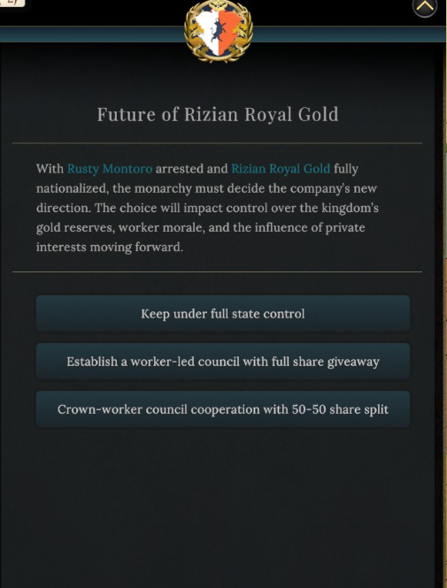
Task: Choose Keep under full state control
Action: [x=223, y=314]
